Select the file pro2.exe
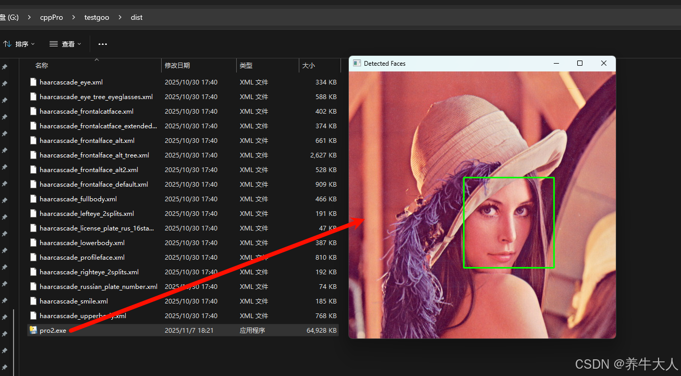The image size is (681, 376). pos(53,331)
